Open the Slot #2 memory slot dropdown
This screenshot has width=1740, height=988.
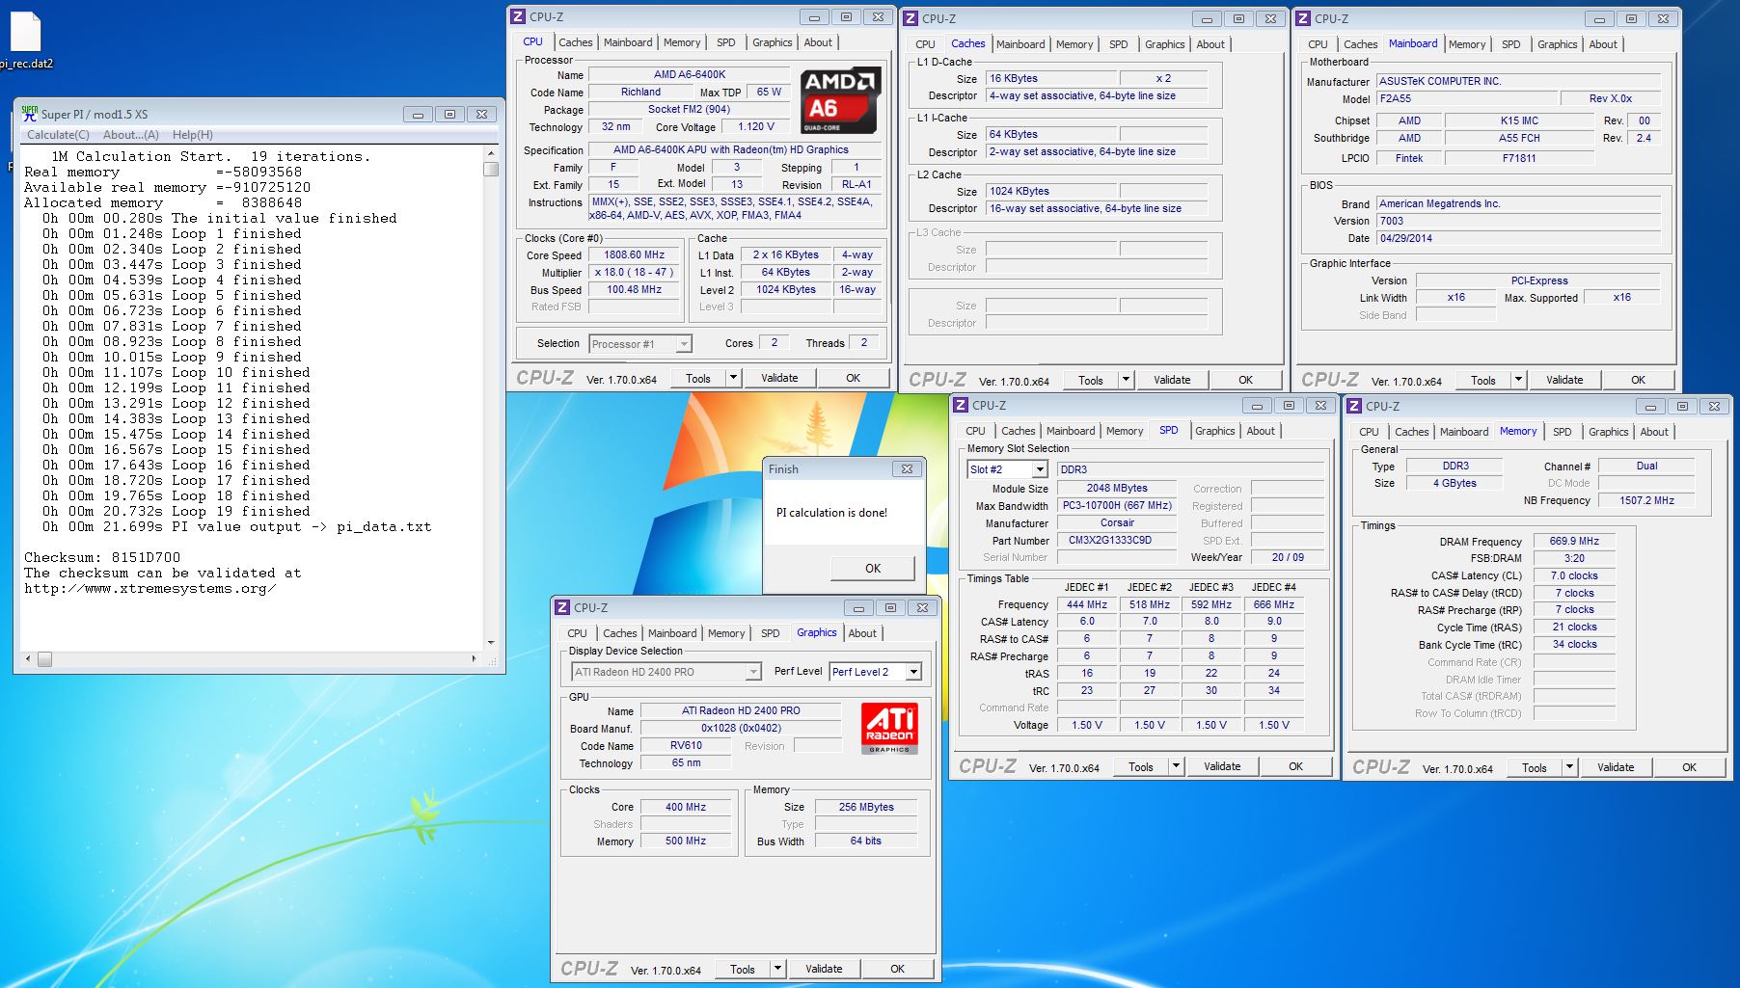tap(1039, 469)
